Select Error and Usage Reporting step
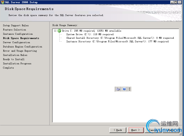Viewport: 184px width, 136px height. pyautogui.click(x=20, y=51)
